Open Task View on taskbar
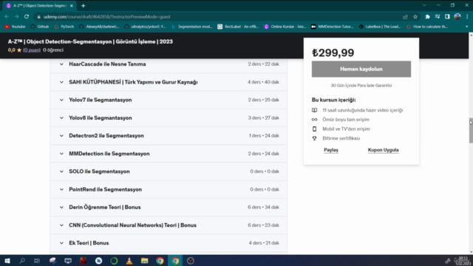 (x=37, y=261)
